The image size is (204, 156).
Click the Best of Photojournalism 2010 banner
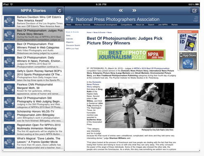tap(131, 55)
